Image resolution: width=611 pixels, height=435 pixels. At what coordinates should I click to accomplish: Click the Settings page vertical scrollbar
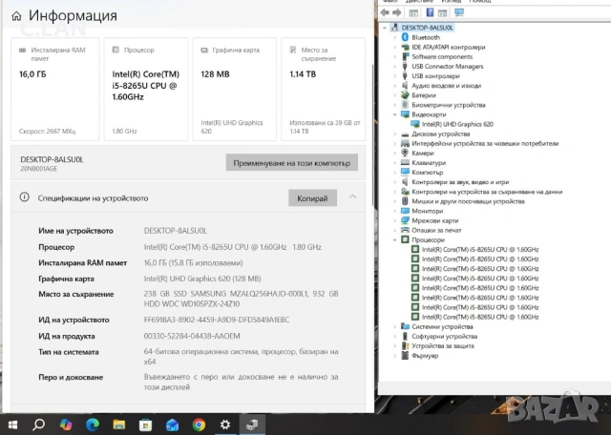point(372,135)
